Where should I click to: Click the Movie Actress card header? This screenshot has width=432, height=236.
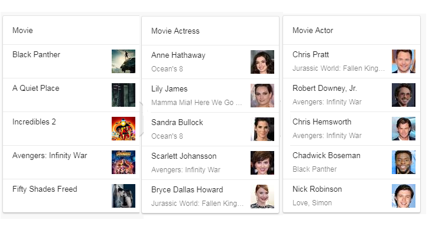click(x=210, y=31)
